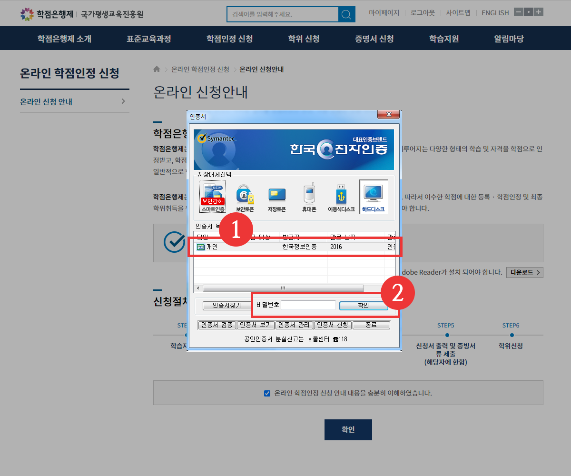Select the 휴대폰 storage icon
This screenshot has width=571, height=476.
click(309, 197)
